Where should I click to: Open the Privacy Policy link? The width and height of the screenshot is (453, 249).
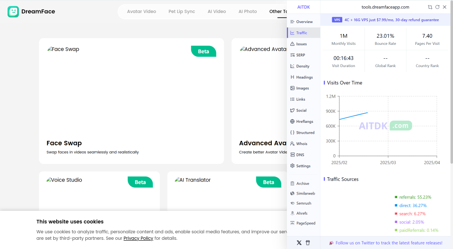coord(138,239)
